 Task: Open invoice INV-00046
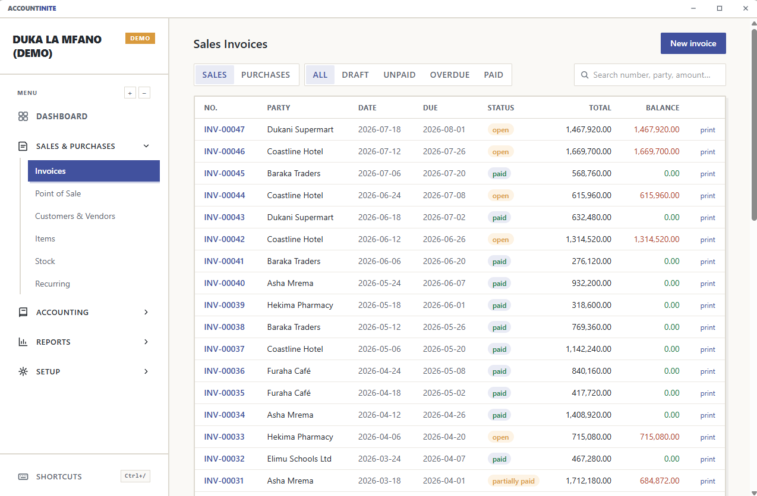click(x=225, y=151)
